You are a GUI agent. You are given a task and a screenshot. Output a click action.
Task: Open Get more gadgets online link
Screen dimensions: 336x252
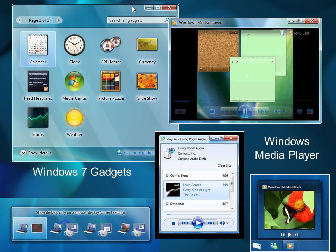pos(136,153)
